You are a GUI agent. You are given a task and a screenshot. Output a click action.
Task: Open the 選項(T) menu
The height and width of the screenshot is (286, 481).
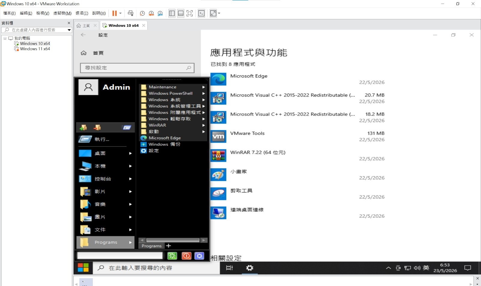tap(82, 13)
